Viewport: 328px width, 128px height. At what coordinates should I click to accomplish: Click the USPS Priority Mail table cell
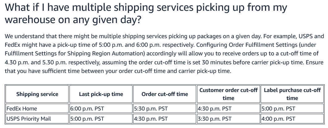(37, 119)
